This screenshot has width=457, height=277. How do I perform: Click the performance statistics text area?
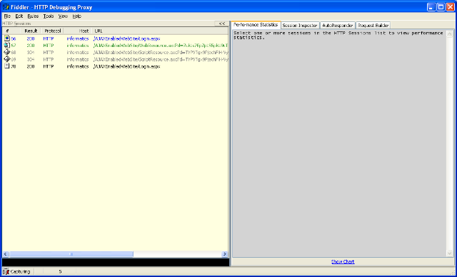pyautogui.click(x=339, y=143)
